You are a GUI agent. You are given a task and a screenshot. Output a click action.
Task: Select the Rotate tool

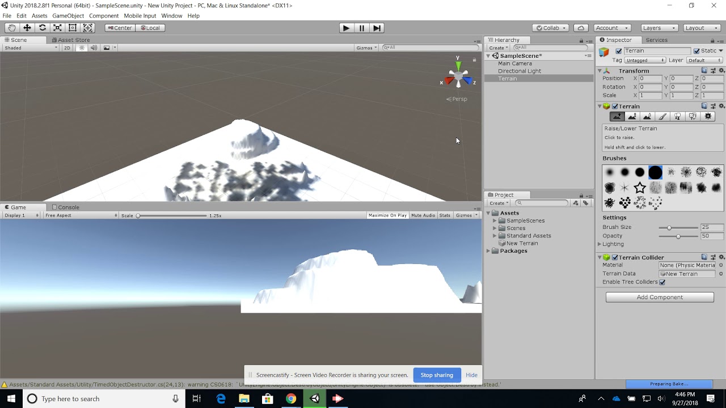[x=43, y=28]
